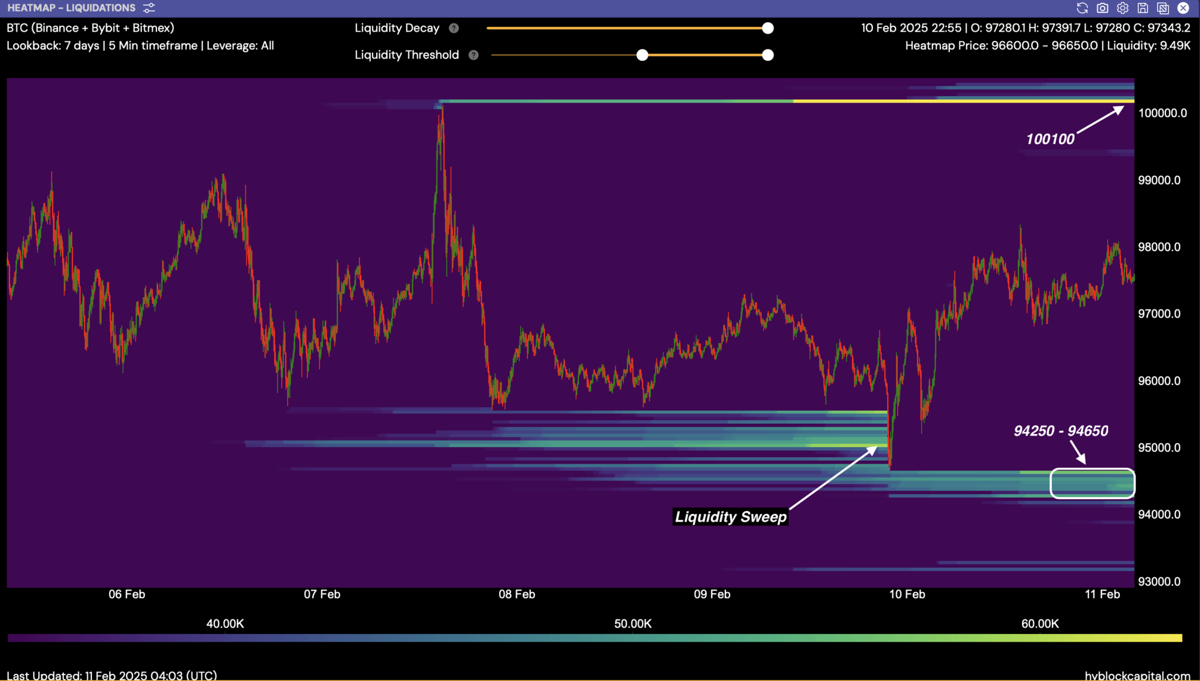Click Liquidity Threshold lower slider handle
The image size is (1200, 681).
click(642, 55)
